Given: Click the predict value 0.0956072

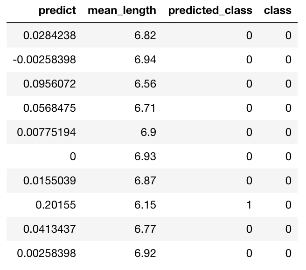Looking at the screenshot, I should (49, 84).
